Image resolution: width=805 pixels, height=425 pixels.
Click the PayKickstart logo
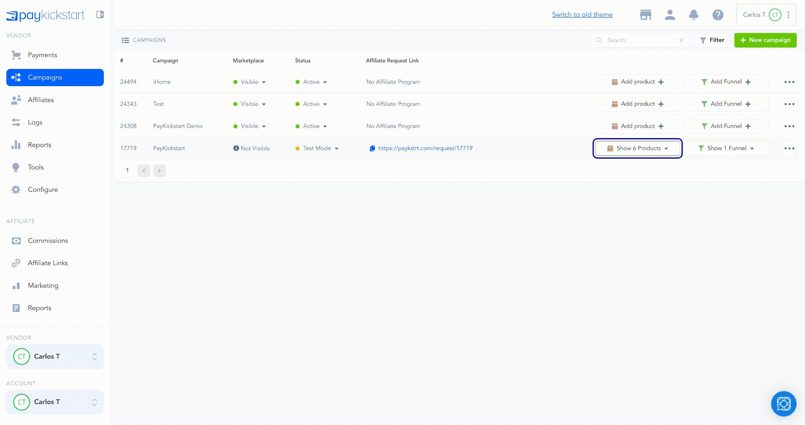click(x=46, y=15)
